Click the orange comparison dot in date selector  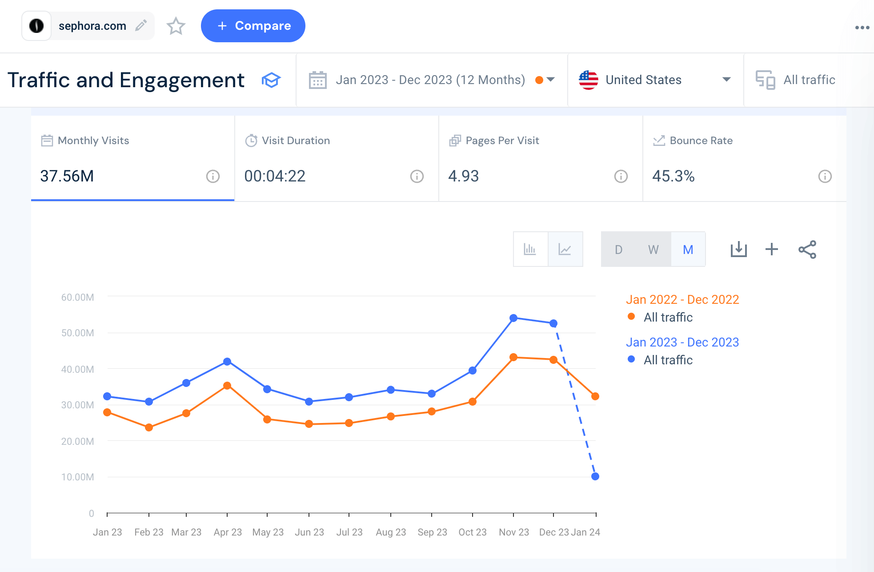point(539,80)
